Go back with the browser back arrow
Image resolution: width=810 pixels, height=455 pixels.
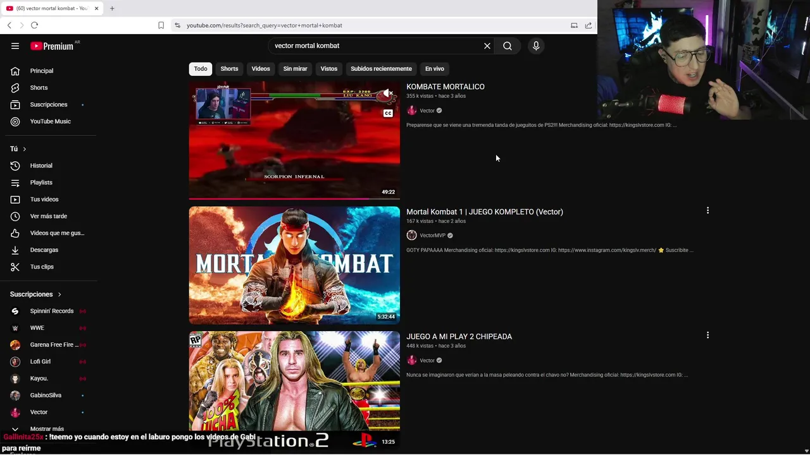9,25
